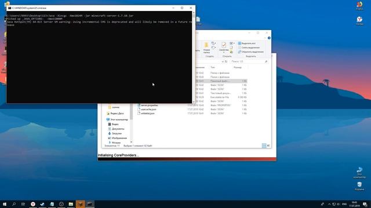Launch Yandex Browser from the taskbar
The image size is (371, 208).
(33, 204)
